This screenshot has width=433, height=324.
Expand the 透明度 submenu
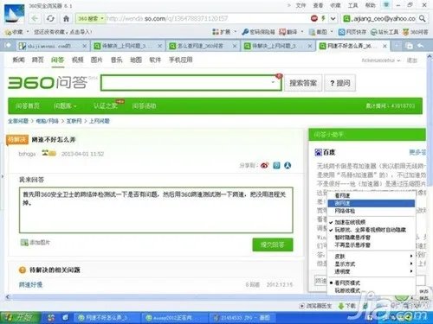[372, 271]
